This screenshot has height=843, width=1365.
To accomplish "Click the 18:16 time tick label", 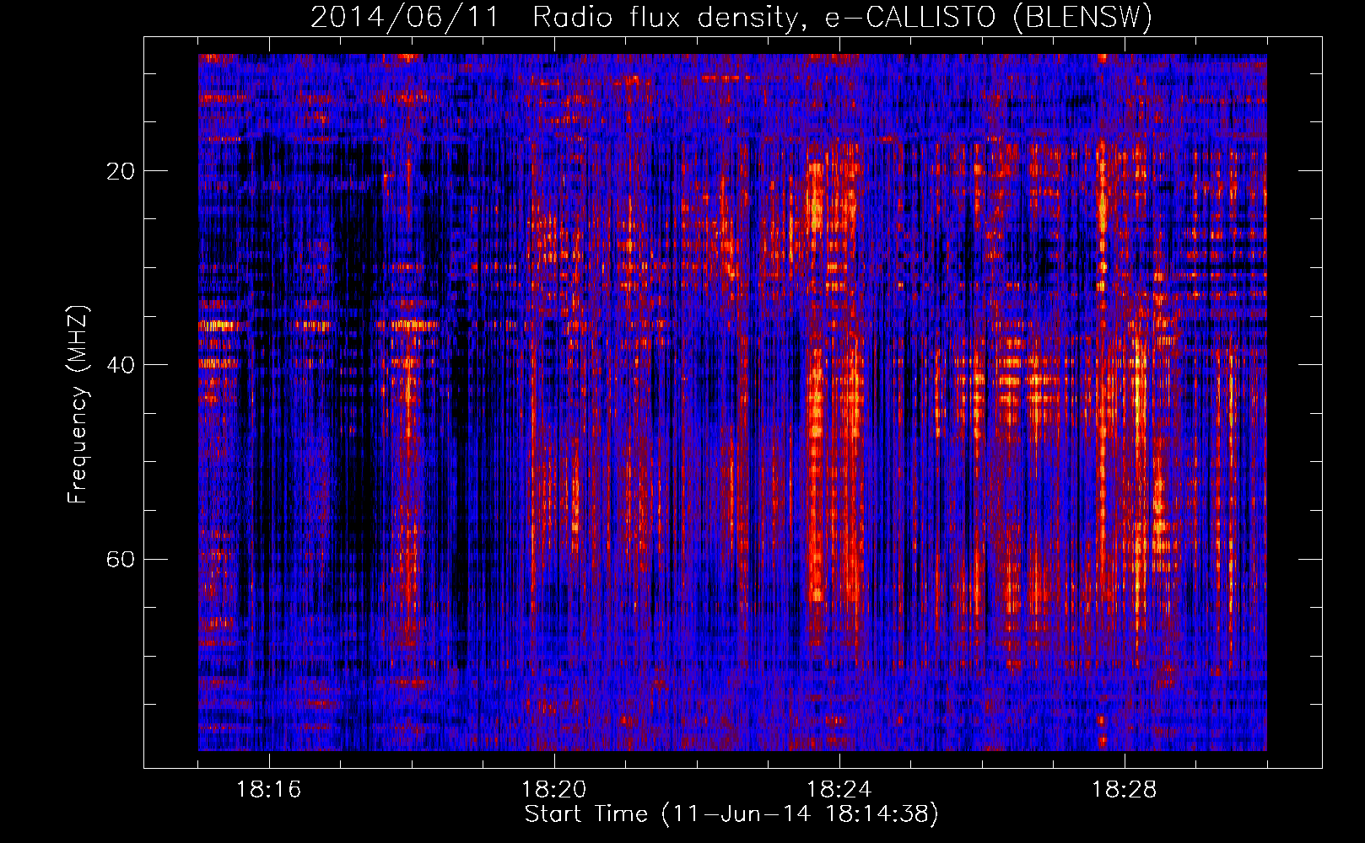I will point(269,790).
